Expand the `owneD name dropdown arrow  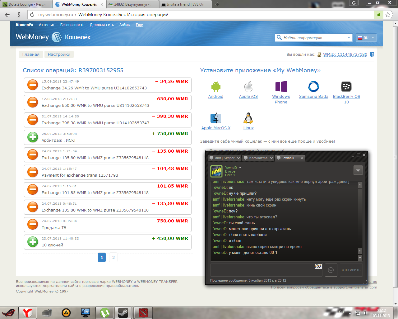(240, 168)
